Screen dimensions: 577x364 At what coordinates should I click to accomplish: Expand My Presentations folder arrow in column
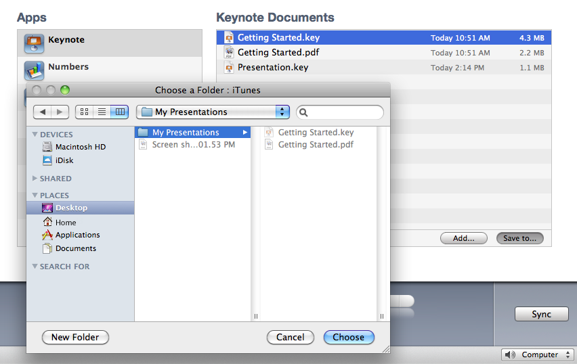[x=245, y=133]
